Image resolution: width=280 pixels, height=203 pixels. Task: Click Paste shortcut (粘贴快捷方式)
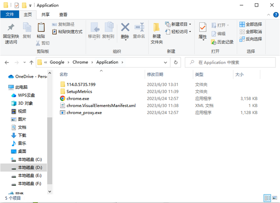pos(67,32)
